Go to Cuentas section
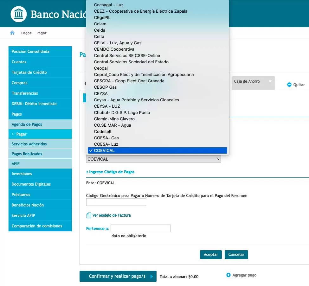The image size is (309, 286). pos(40,62)
